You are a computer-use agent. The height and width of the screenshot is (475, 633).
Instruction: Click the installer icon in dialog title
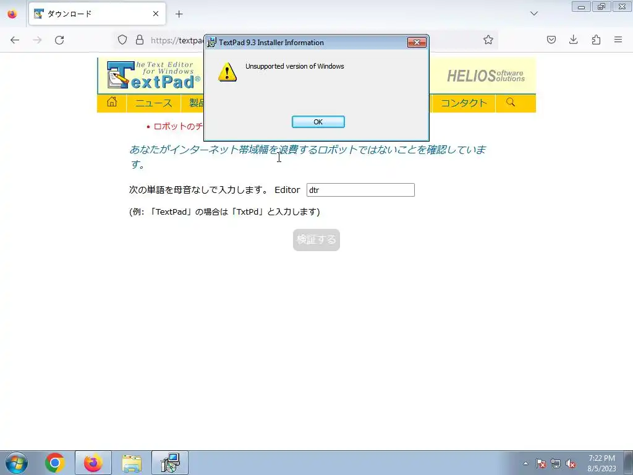(x=211, y=42)
